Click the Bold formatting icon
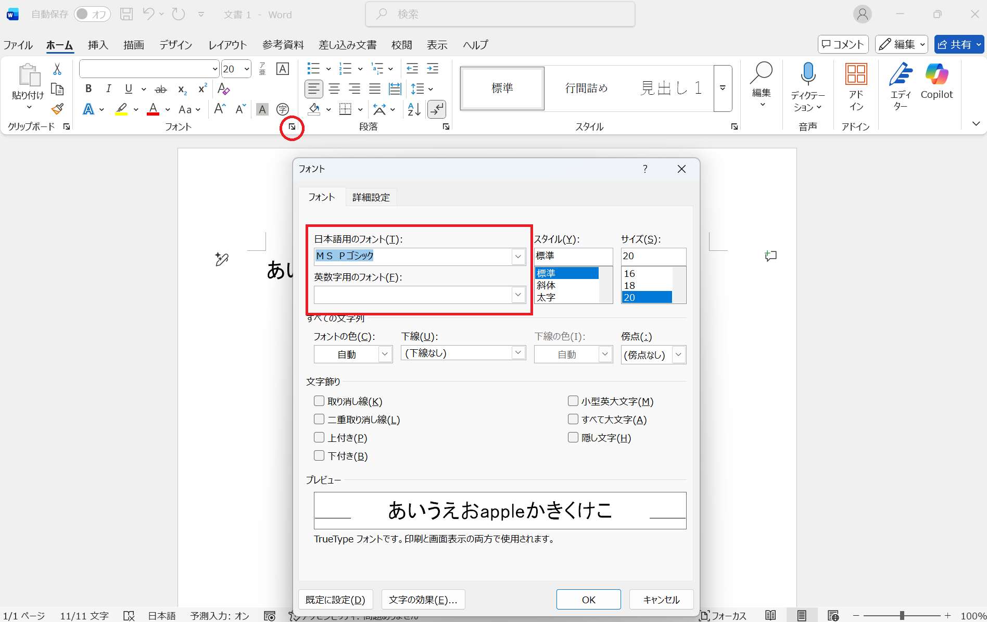Screen dimensions: 987x622 pos(88,89)
